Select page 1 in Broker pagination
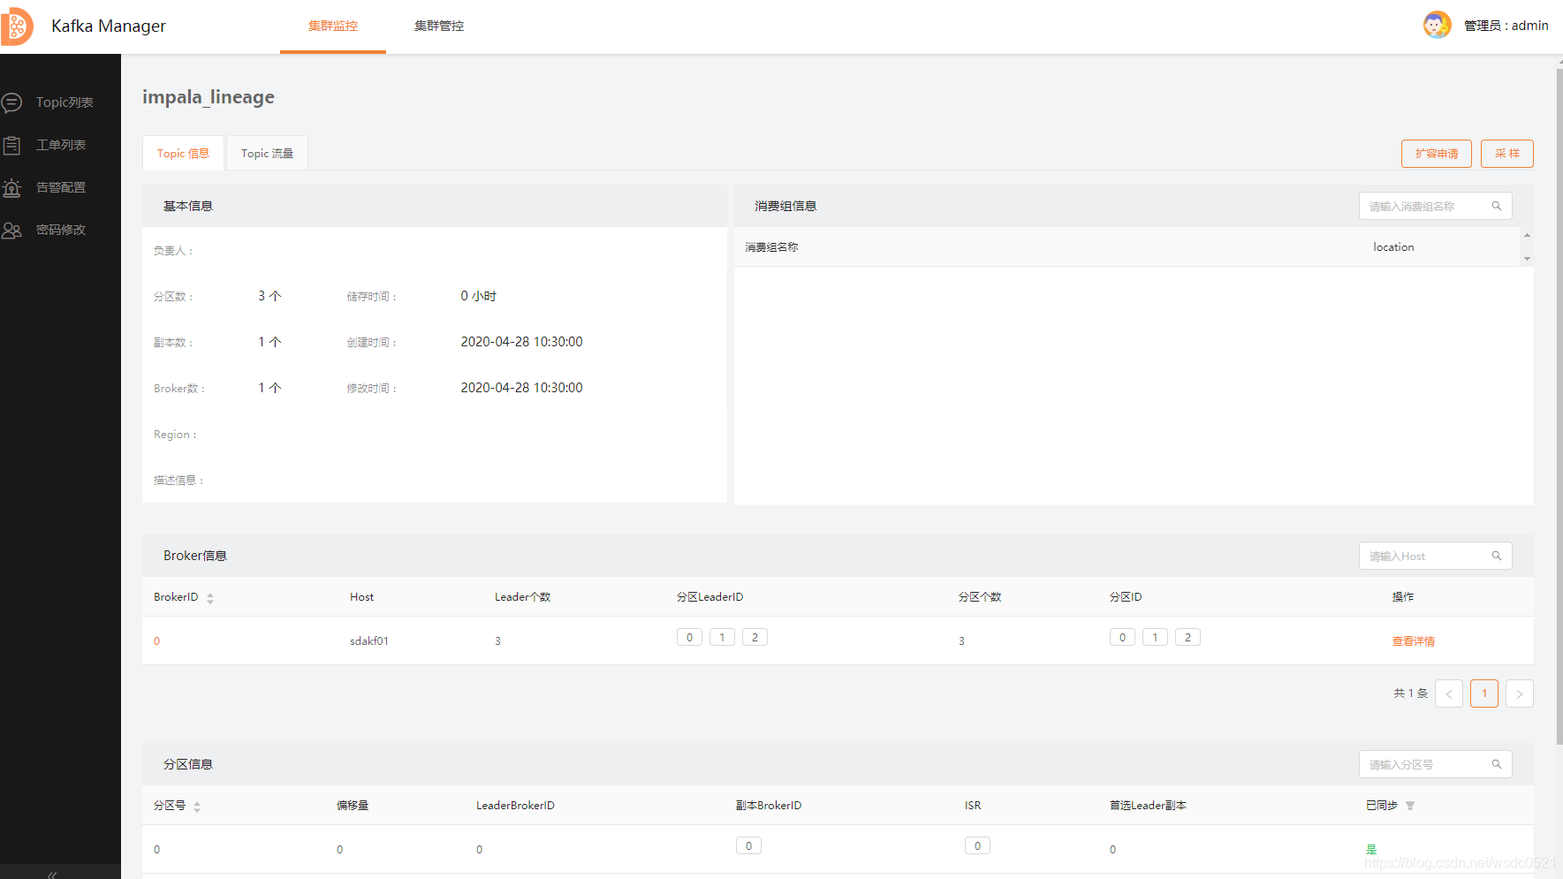1563x879 pixels. coord(1484,693)
